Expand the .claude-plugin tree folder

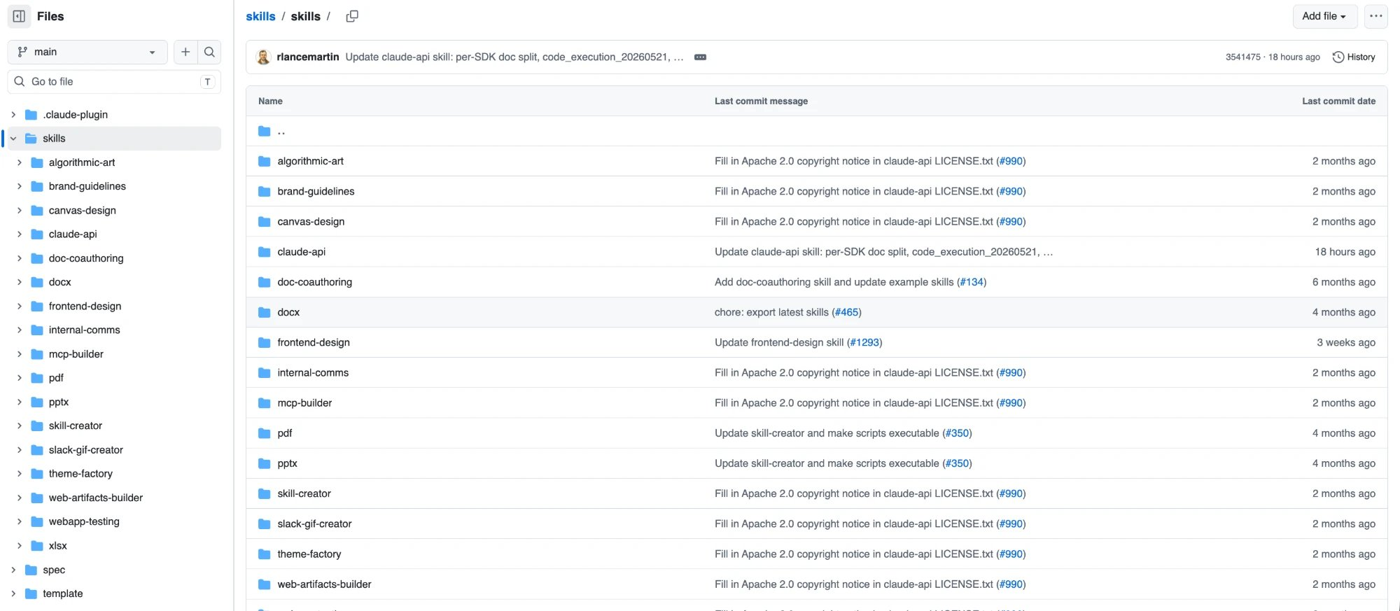[x=13, y=115]
